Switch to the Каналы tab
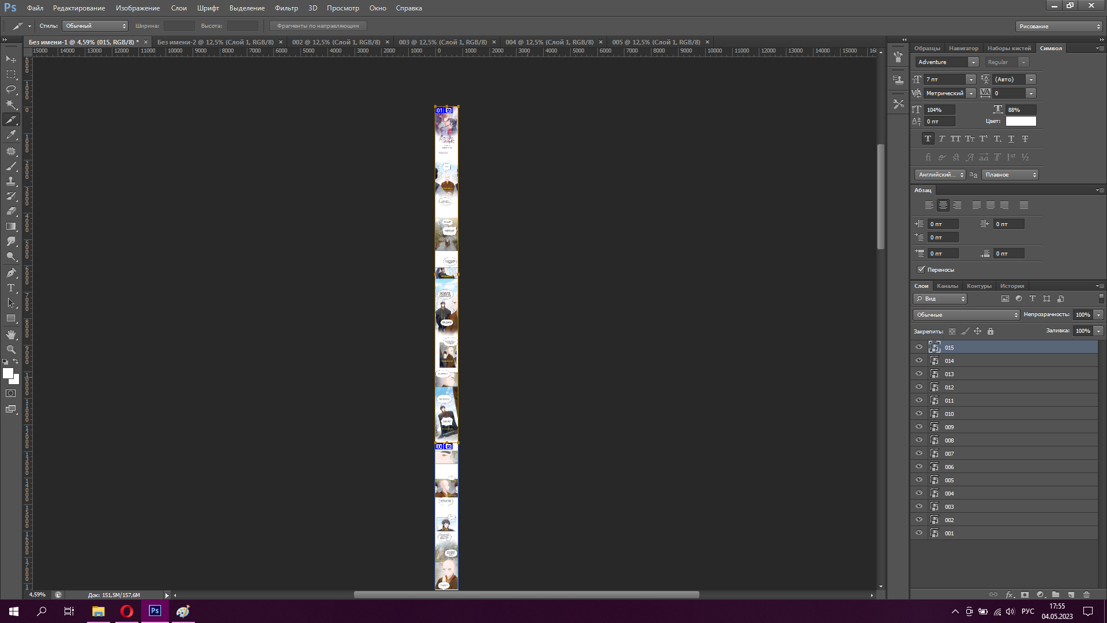This screenshot has height=623, width=1107. tap(947, 286)
